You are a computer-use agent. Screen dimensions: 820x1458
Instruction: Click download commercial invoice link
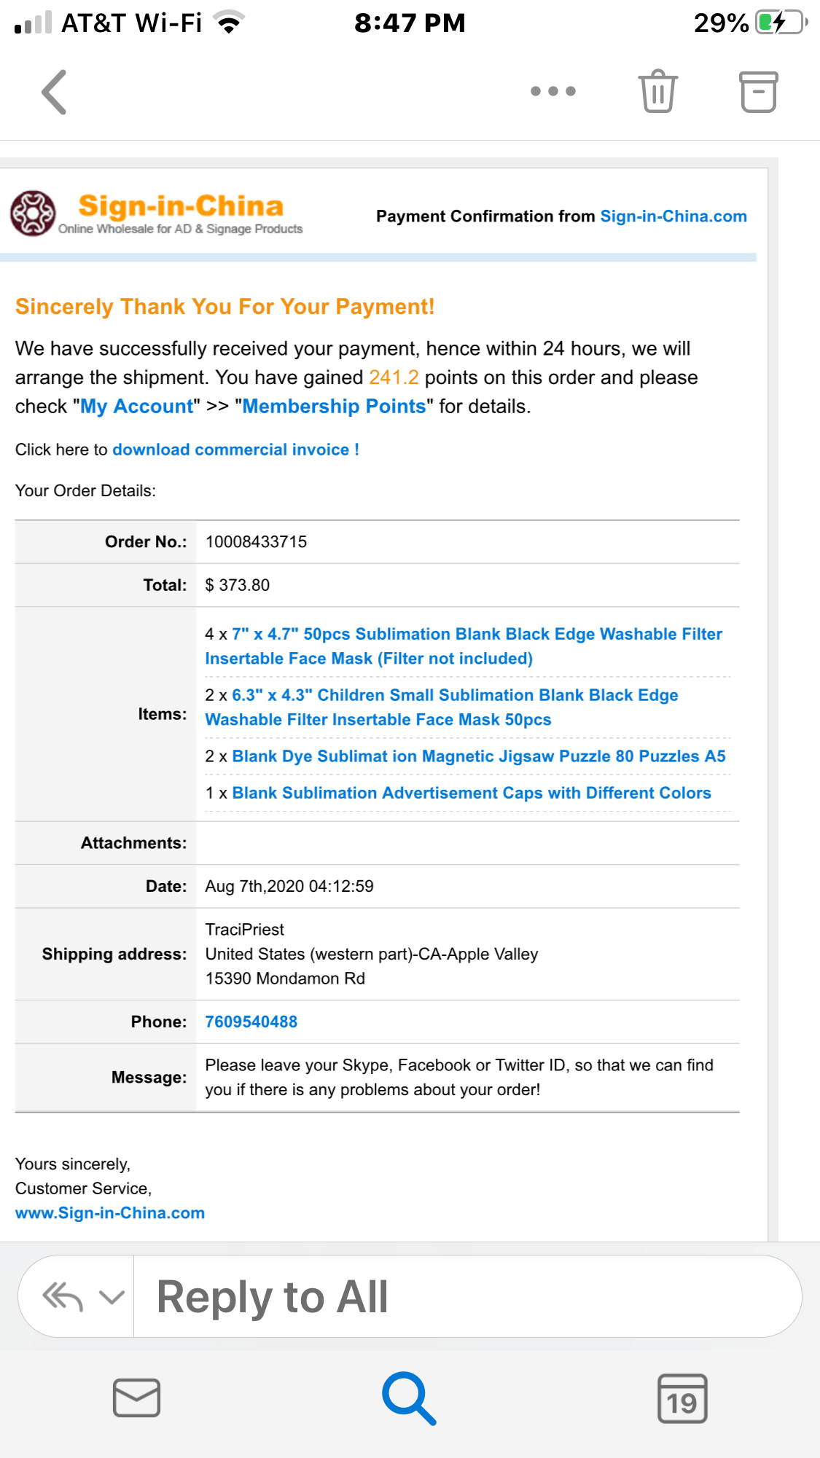click(235, 450)
